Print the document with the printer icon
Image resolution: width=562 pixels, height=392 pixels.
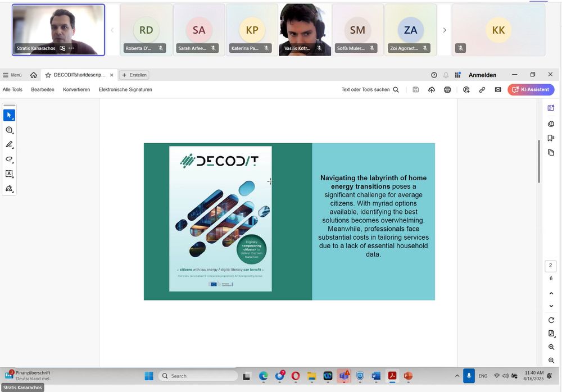[447, 90]
